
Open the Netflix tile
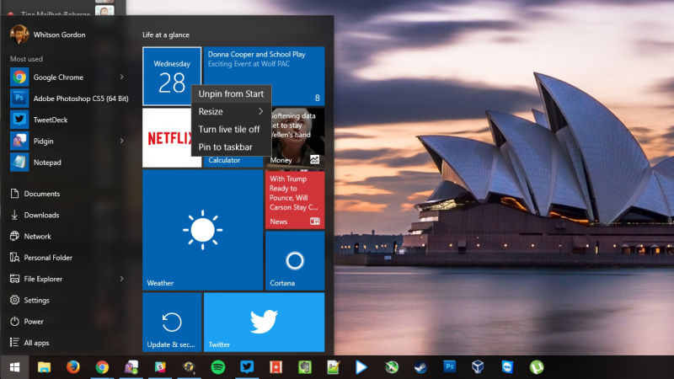[x=168, y=137]
